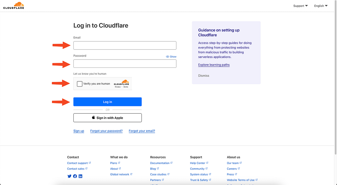Click the external link icon beside Contact support

90,163
